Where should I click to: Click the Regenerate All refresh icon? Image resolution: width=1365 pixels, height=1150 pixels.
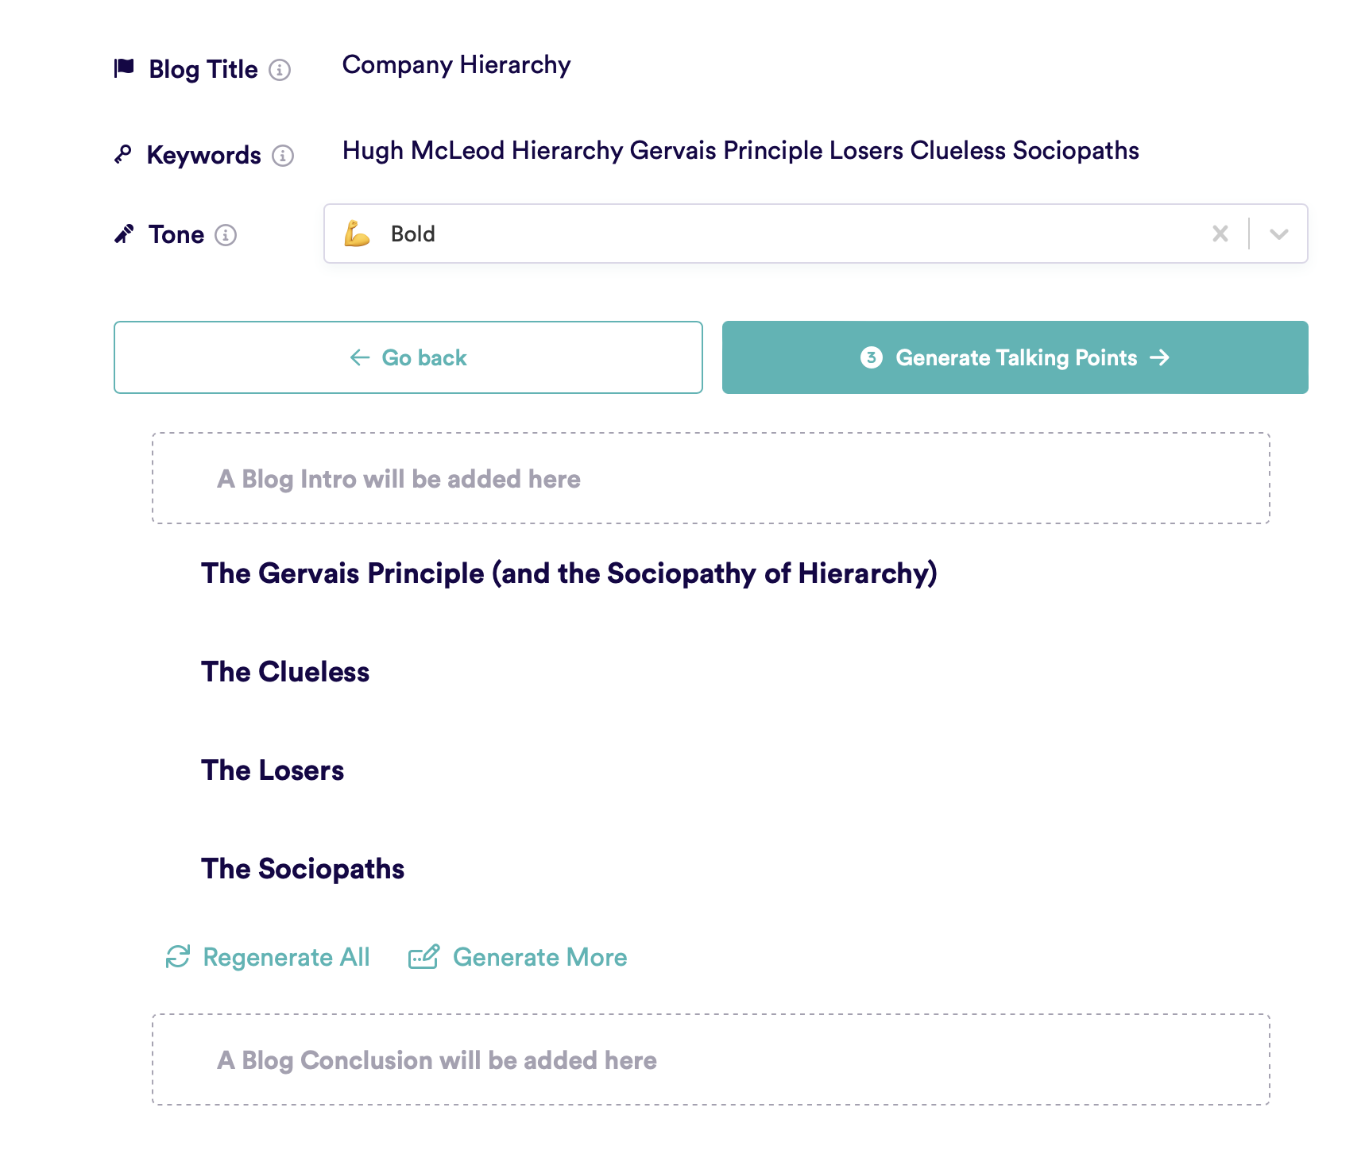point(177,957)
